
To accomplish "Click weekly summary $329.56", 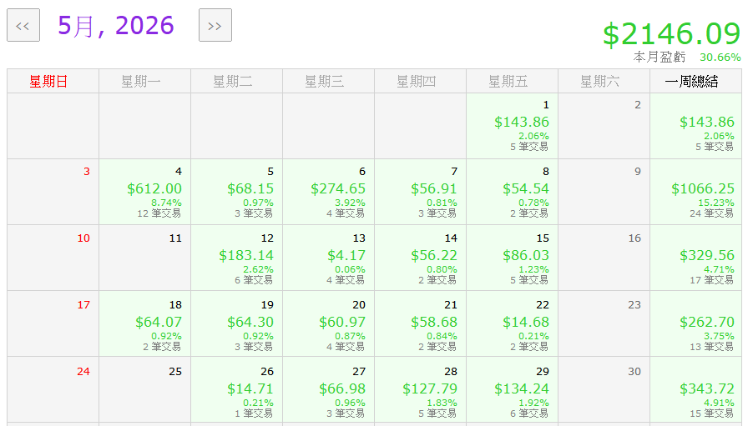I will pyautogui.click(x=707, y=255).
